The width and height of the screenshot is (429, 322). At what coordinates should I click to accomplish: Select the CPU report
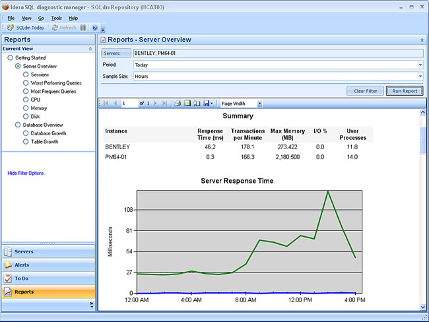26,100
